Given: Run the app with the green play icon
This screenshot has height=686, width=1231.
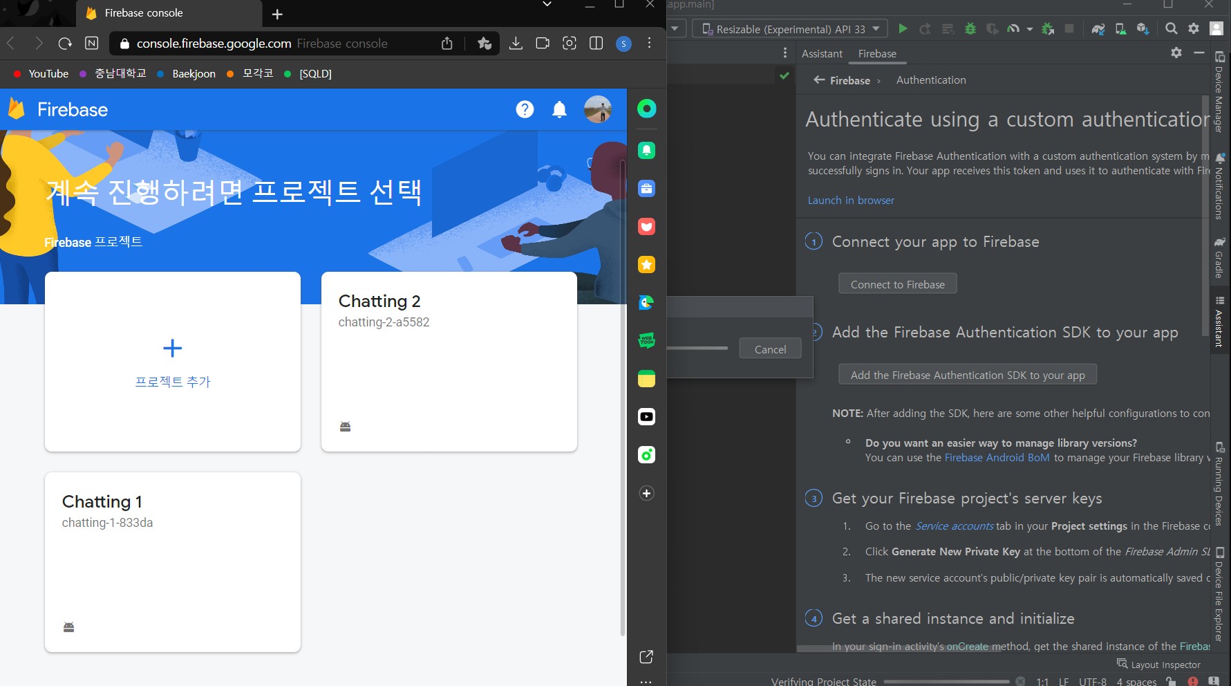Looking at the screenshot, I should [903, 28].
